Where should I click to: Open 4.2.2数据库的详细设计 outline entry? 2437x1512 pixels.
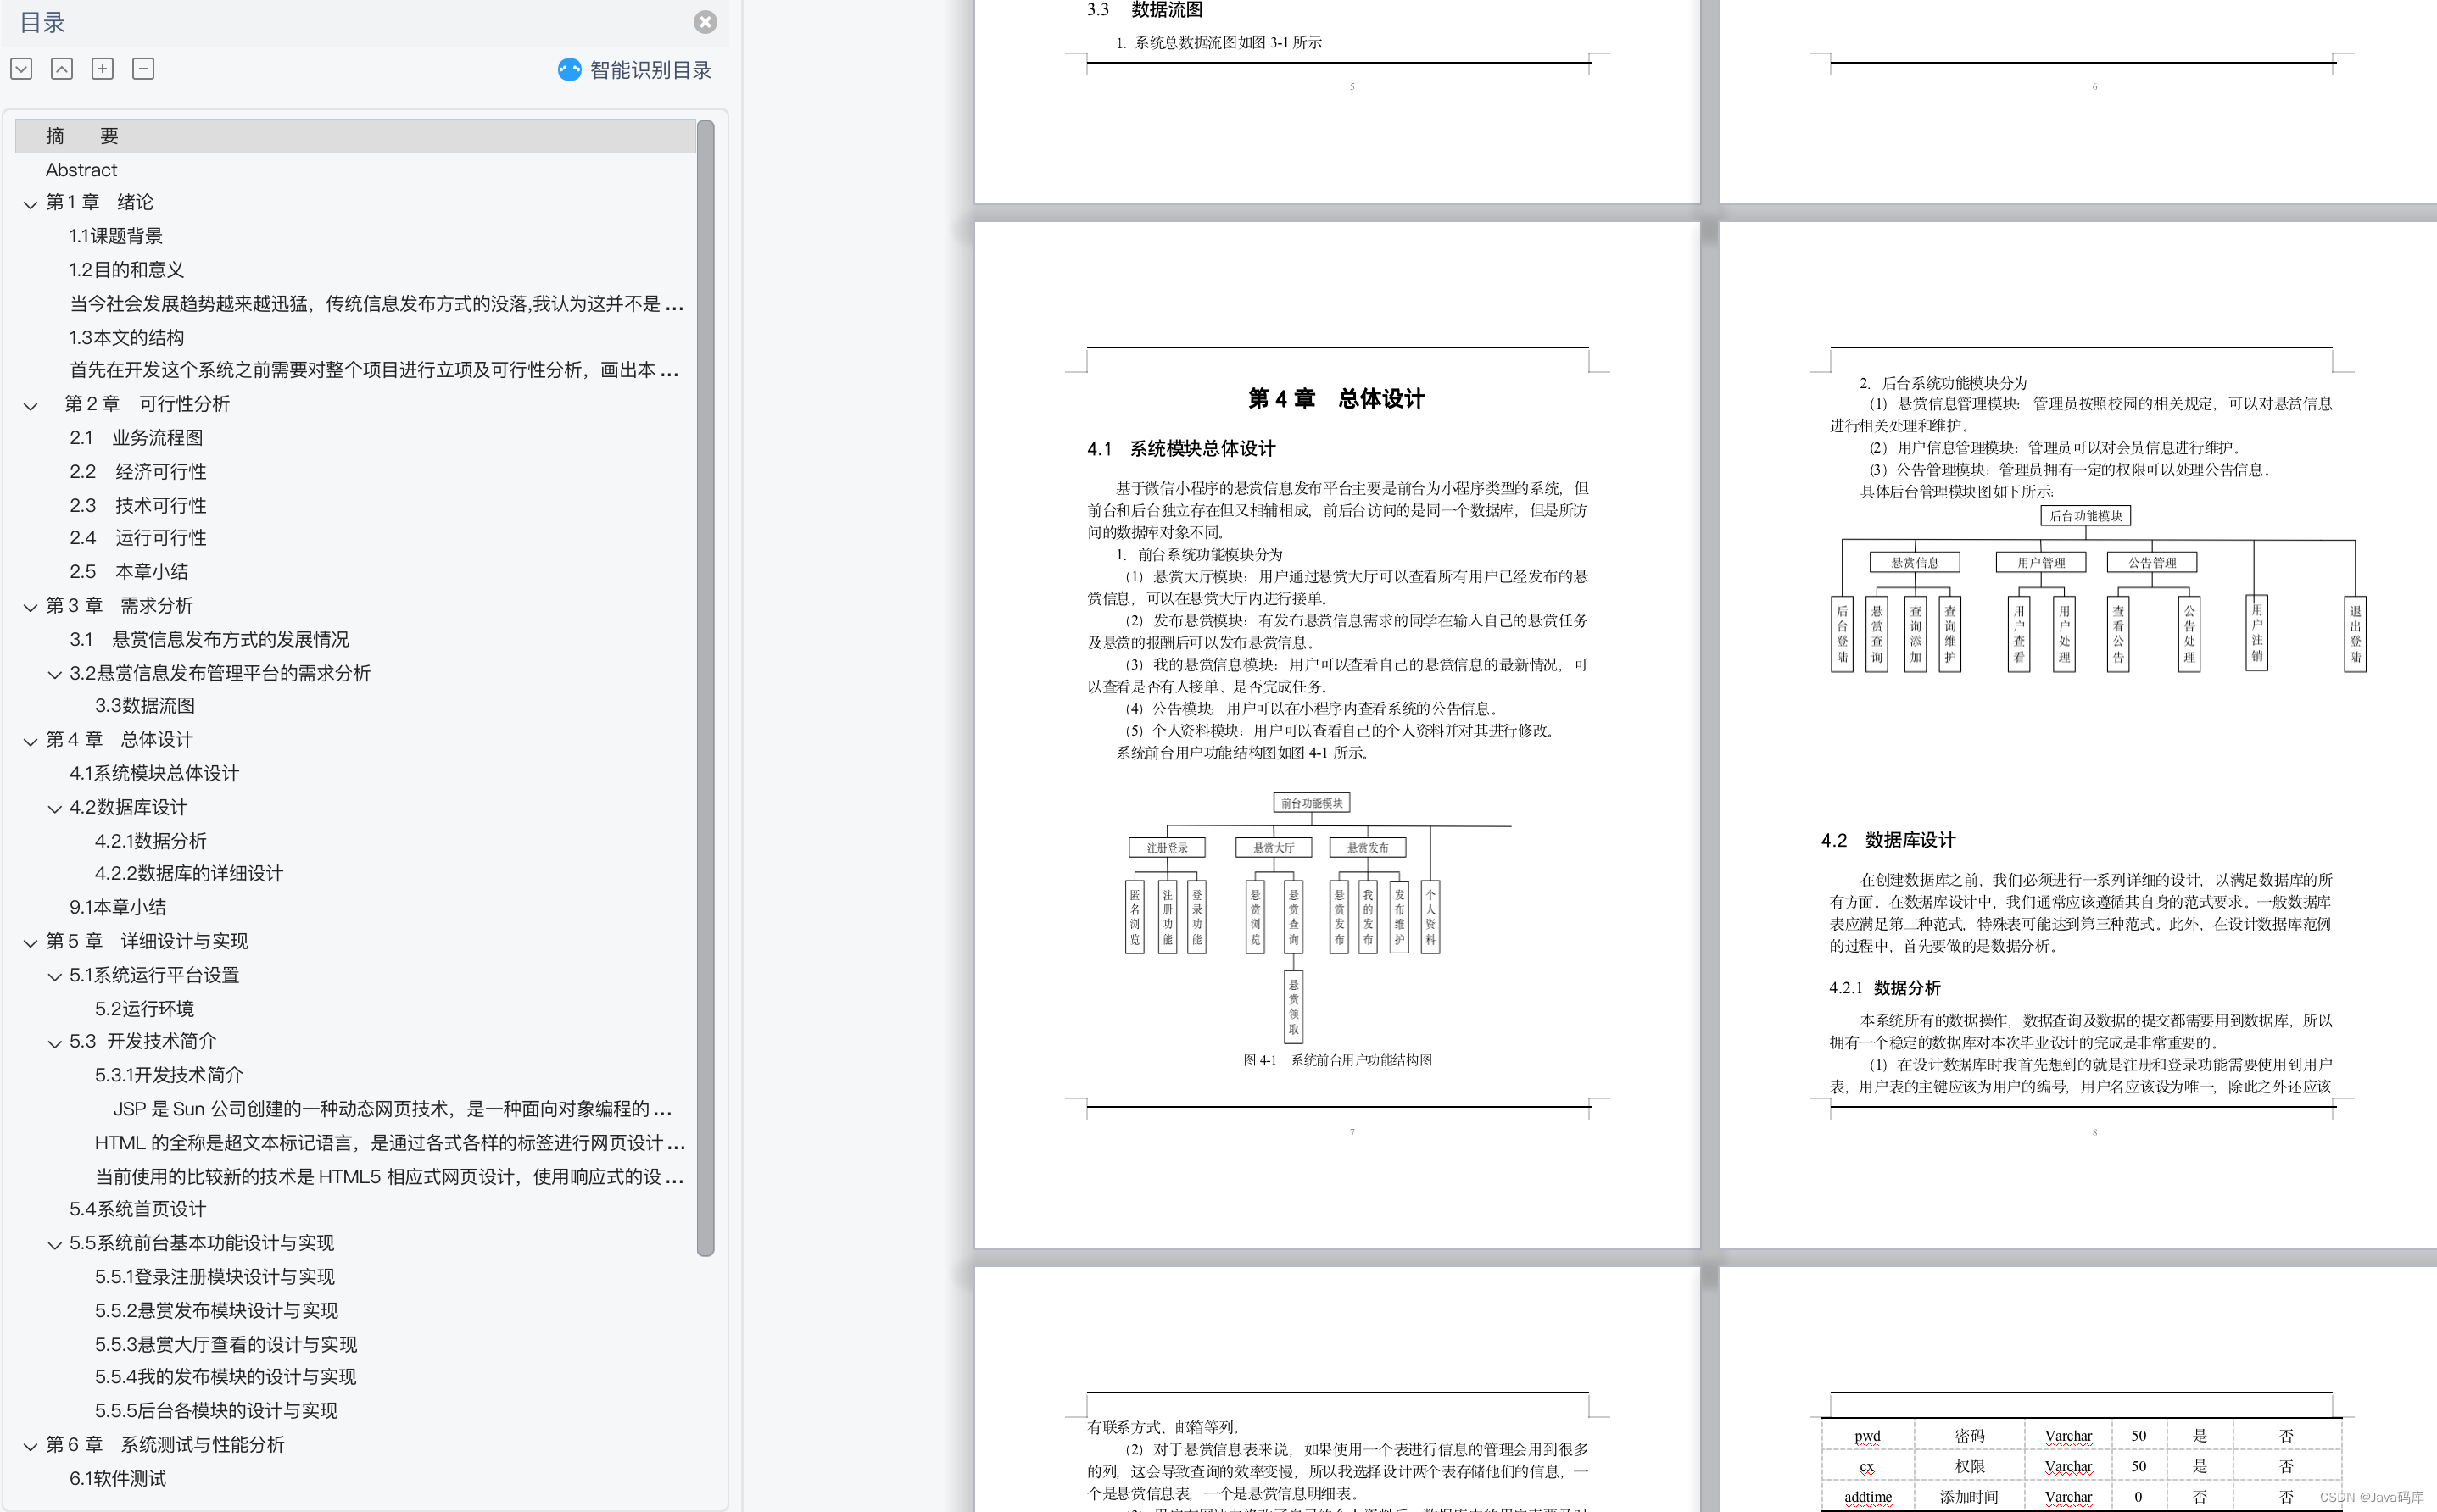tap(189, 874)
